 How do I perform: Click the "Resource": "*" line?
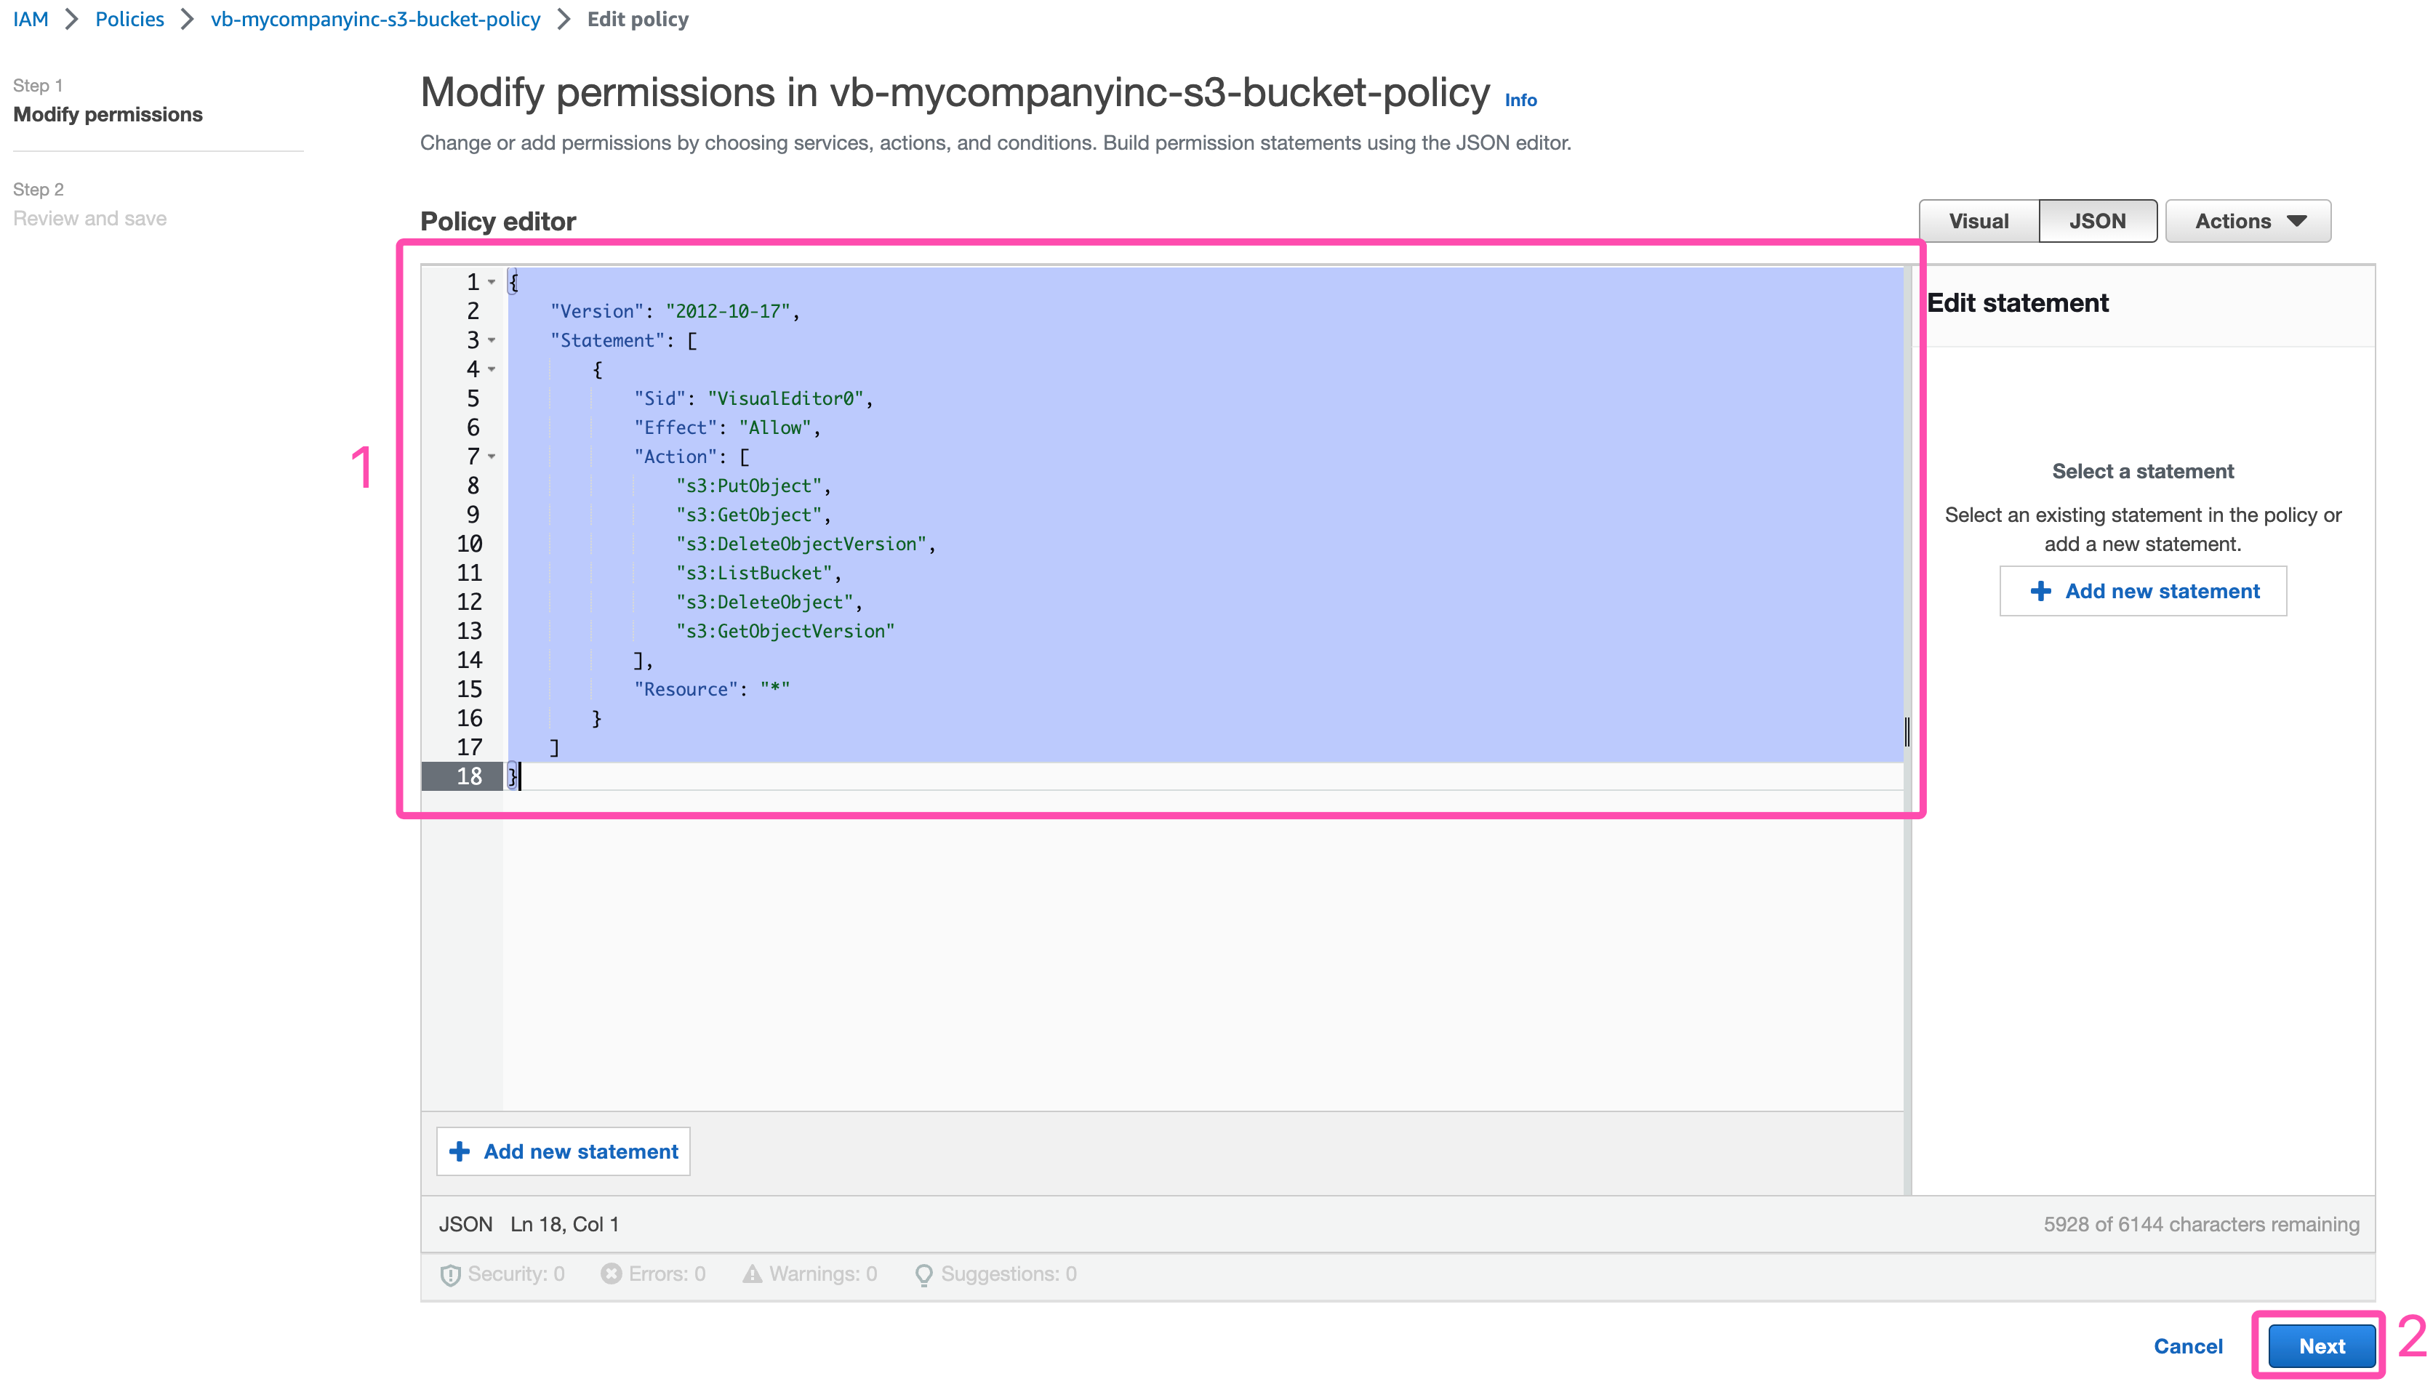click(712, 689)
